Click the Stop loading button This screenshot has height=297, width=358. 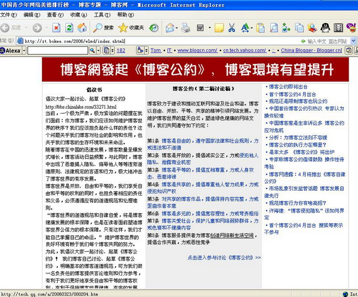coord(56,28)
